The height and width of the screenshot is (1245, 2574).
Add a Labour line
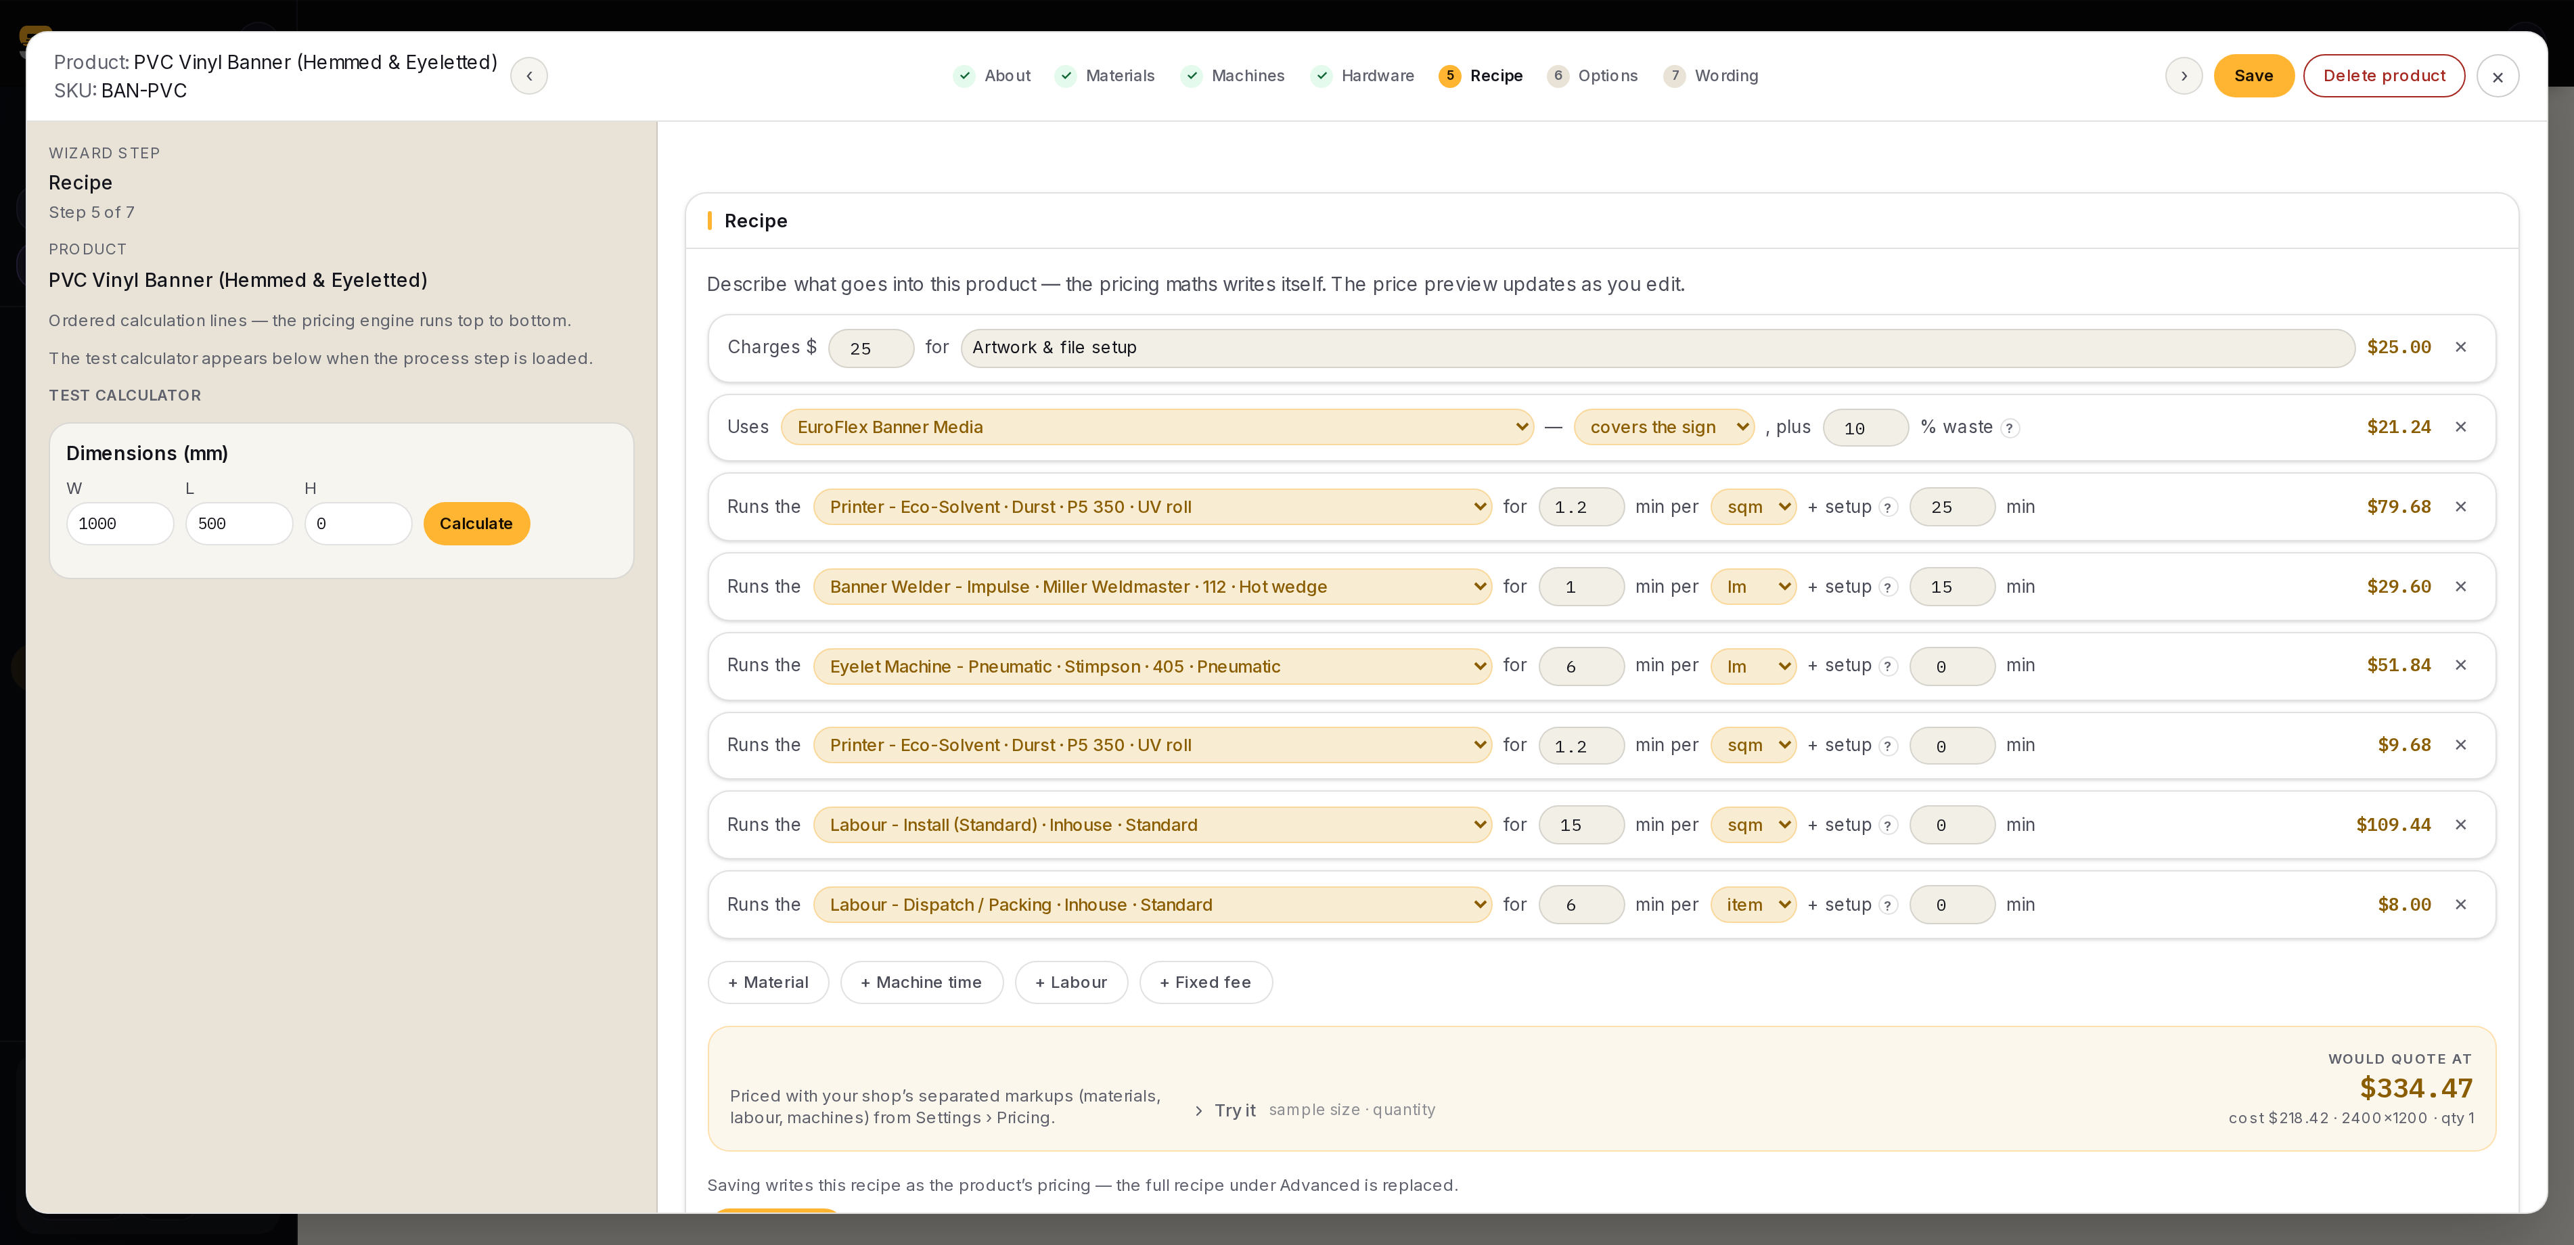(1071, 982)
